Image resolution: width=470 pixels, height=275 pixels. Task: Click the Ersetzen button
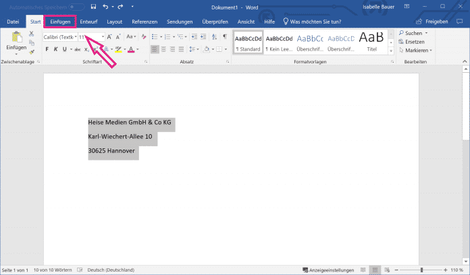pyautogui.click(x=415, y=42)
